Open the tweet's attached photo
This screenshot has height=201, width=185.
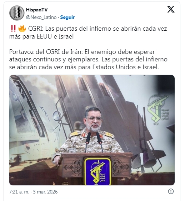tap(92, 130)
